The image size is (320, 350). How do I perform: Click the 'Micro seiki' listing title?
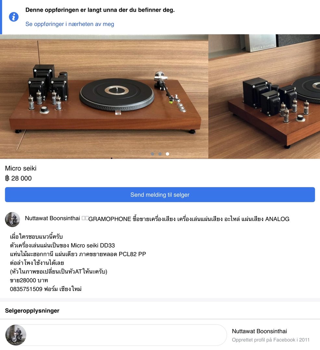(x=20, y=168)
